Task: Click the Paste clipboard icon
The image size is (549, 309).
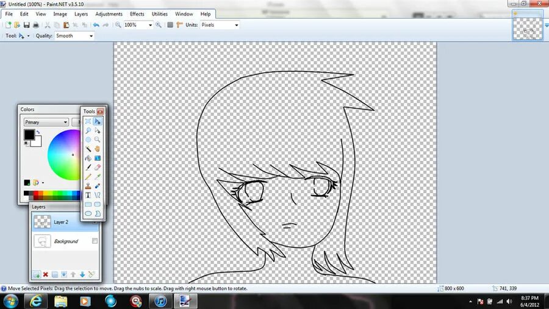Action: pyautogui.click(x=66, y=25)
